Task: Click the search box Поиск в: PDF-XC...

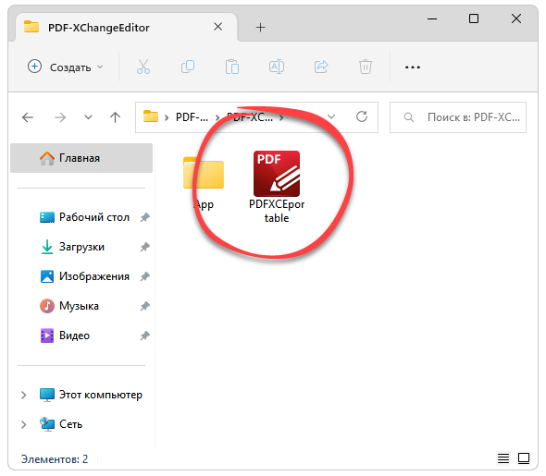Action: click(458, 117)
